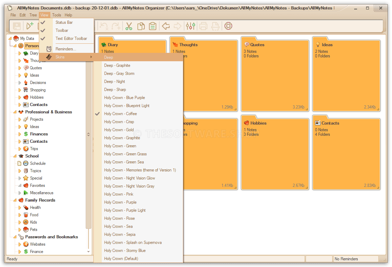Apply the Holy Crown - Blue Purple skin
This screenshot has height=267, width=392.
[x=138, y=98]
